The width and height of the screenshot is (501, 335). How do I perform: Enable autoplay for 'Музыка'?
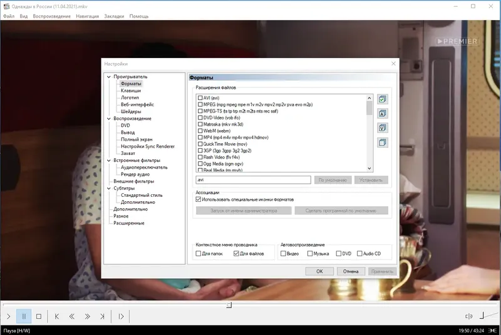coord(309,253)
